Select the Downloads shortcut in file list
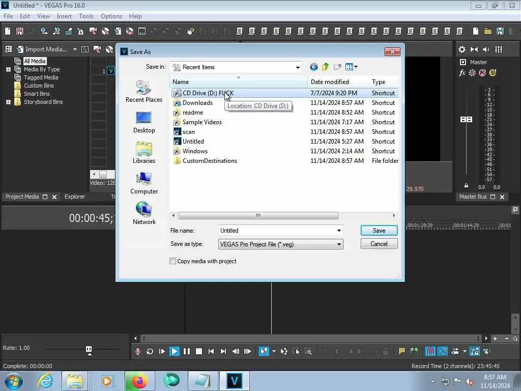Viewport: 521px width, 391px height. [197, 103]
